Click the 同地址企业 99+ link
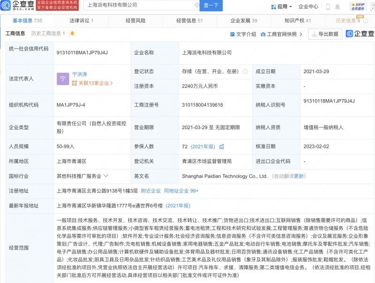 (181, 191)
